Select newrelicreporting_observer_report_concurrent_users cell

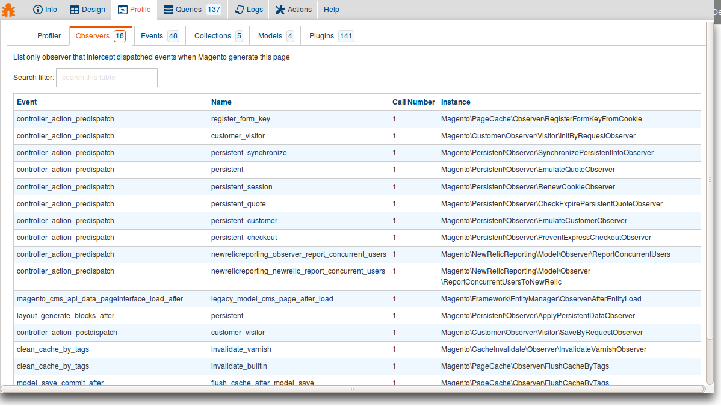coord(299,254)
